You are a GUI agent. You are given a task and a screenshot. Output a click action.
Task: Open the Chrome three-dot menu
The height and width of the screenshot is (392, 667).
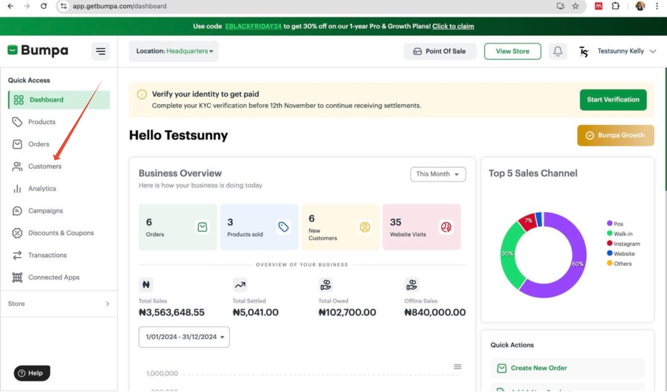(657, 6)
